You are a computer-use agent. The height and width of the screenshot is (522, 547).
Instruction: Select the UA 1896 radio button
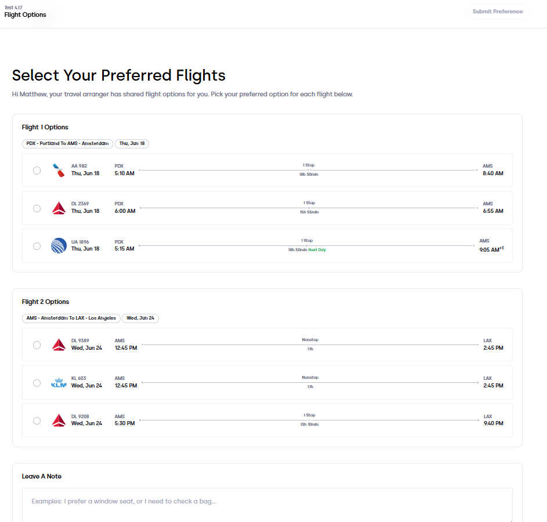[37, 246]
